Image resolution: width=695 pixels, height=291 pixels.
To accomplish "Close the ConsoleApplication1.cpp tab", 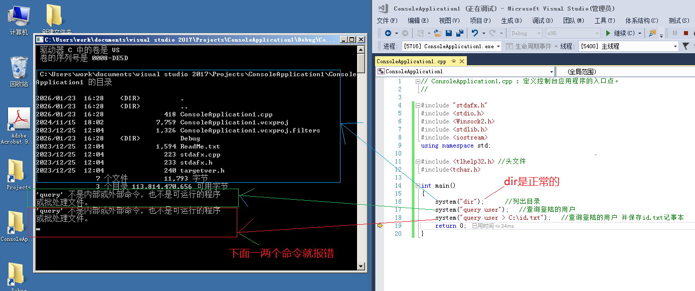I will pos(461,61).
